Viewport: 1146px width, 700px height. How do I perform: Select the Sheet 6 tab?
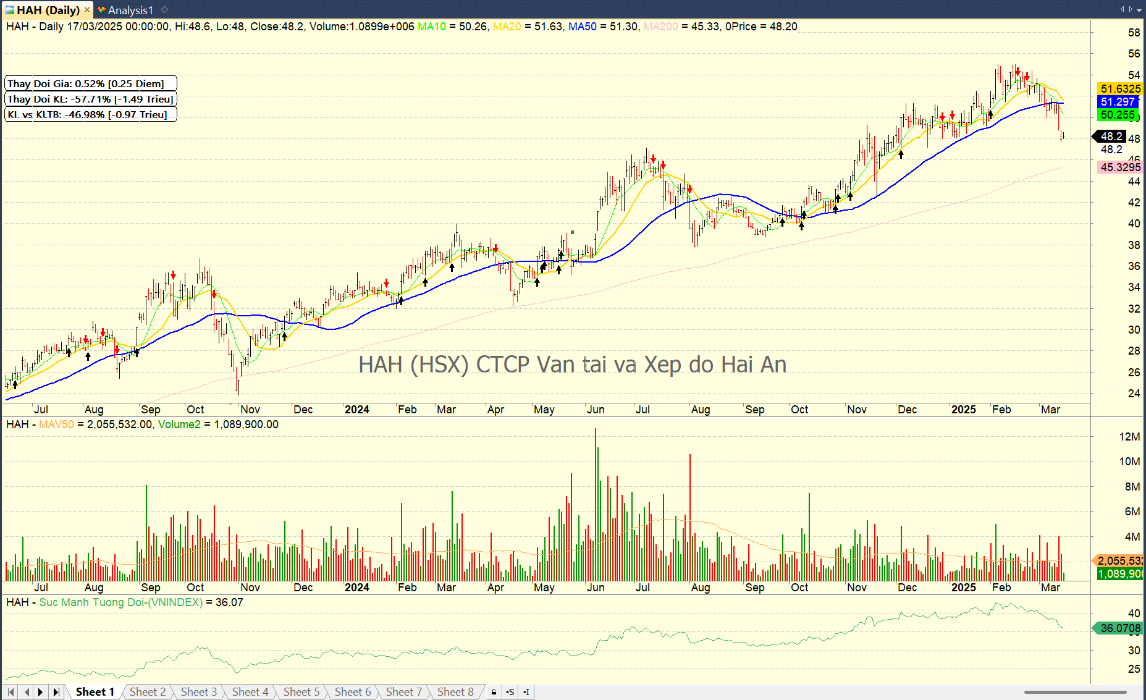(x=353, y=692)
